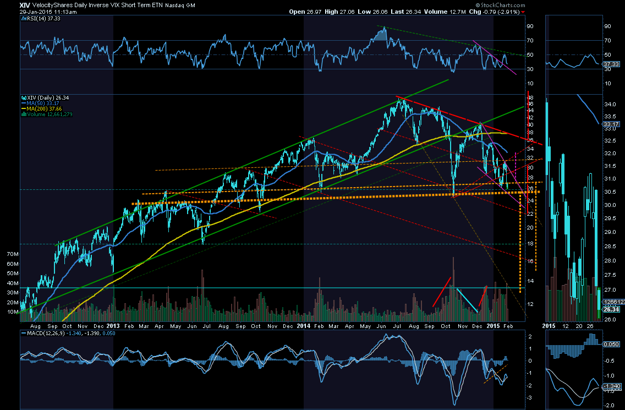Click the 0.050 MACD histogram value tag
The height and width of the screenshot is (410, 625).
click(x=611, y=344)
